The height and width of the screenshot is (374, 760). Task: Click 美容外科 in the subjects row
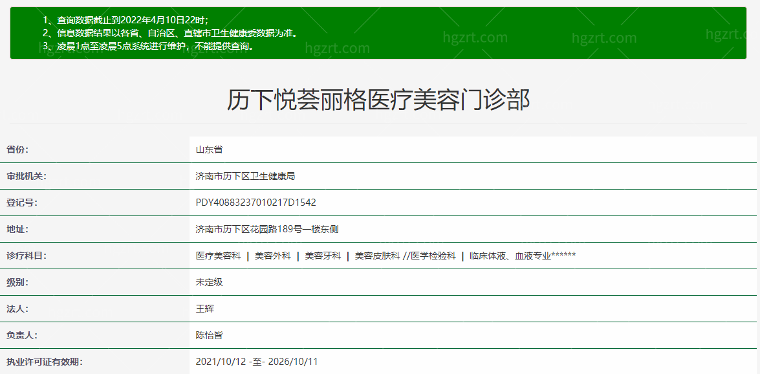point(273,256)
